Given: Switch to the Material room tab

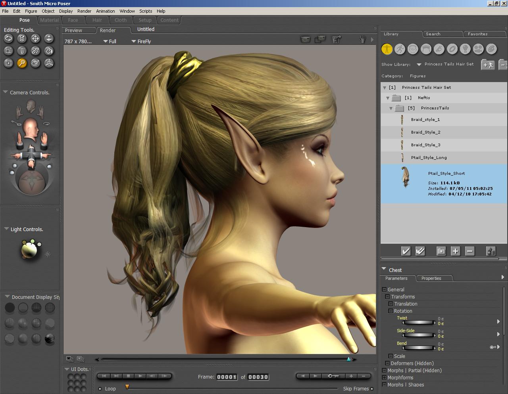Looking at the screenshot, I should 49,20.
